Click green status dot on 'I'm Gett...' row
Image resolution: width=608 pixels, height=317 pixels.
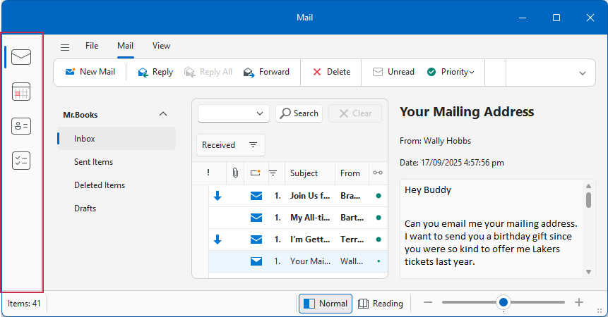tap(378, 240)
